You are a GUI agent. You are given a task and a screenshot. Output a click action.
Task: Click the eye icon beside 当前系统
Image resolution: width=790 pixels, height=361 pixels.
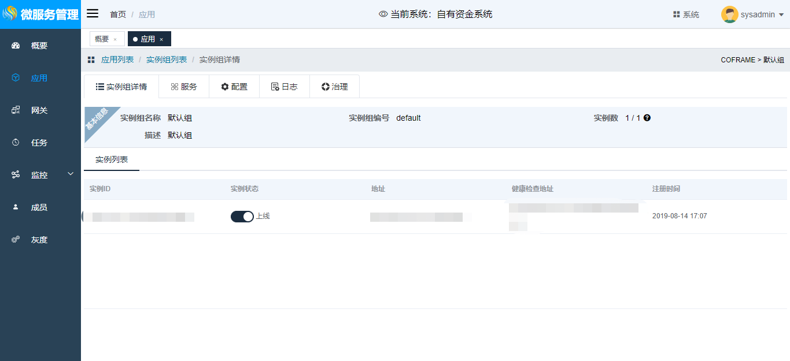click(383, 14)
